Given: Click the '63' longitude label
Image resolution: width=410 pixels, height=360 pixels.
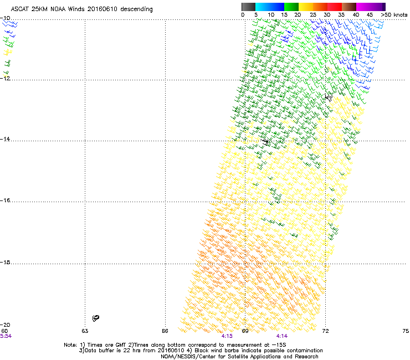Looking at the screenshot, I should pyautogui.click(x=85, y=331).
